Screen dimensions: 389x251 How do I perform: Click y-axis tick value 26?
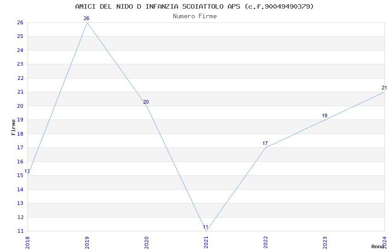click(x=20, y=22)
